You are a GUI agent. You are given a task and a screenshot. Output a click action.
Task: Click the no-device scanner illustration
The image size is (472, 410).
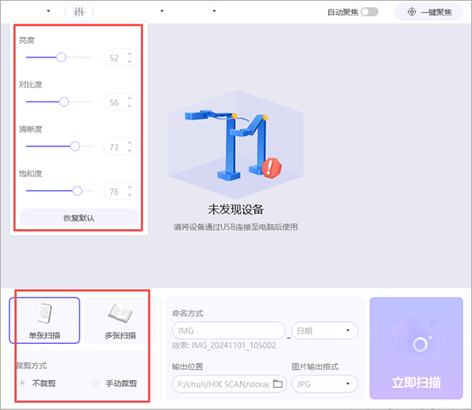[x=236, y=145]
